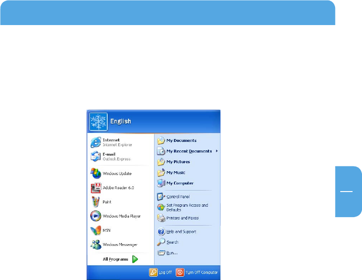Click the Log Off button text
This screenshot has width=362, height=280.
[x=165, y=272]
